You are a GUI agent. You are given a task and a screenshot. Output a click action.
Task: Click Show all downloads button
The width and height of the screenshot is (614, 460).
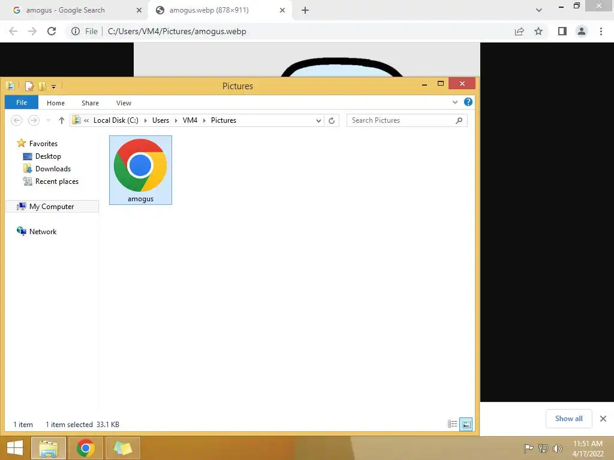pyautogui.click(x=568, y=419)
